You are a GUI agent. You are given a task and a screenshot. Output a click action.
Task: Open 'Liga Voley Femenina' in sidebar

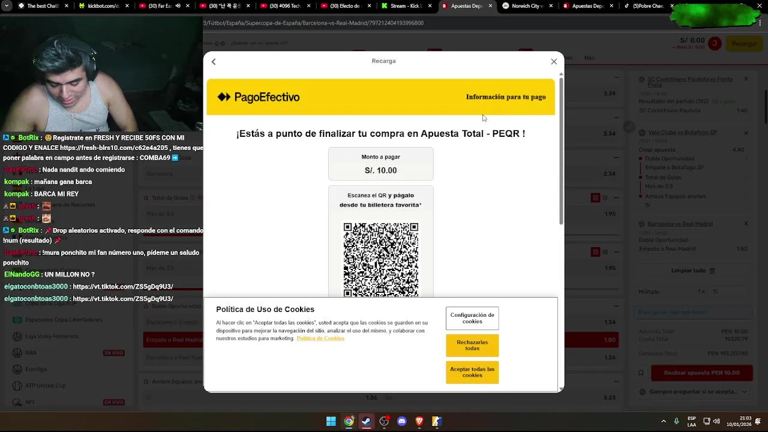pyautogui.click(x=52, y=336)
